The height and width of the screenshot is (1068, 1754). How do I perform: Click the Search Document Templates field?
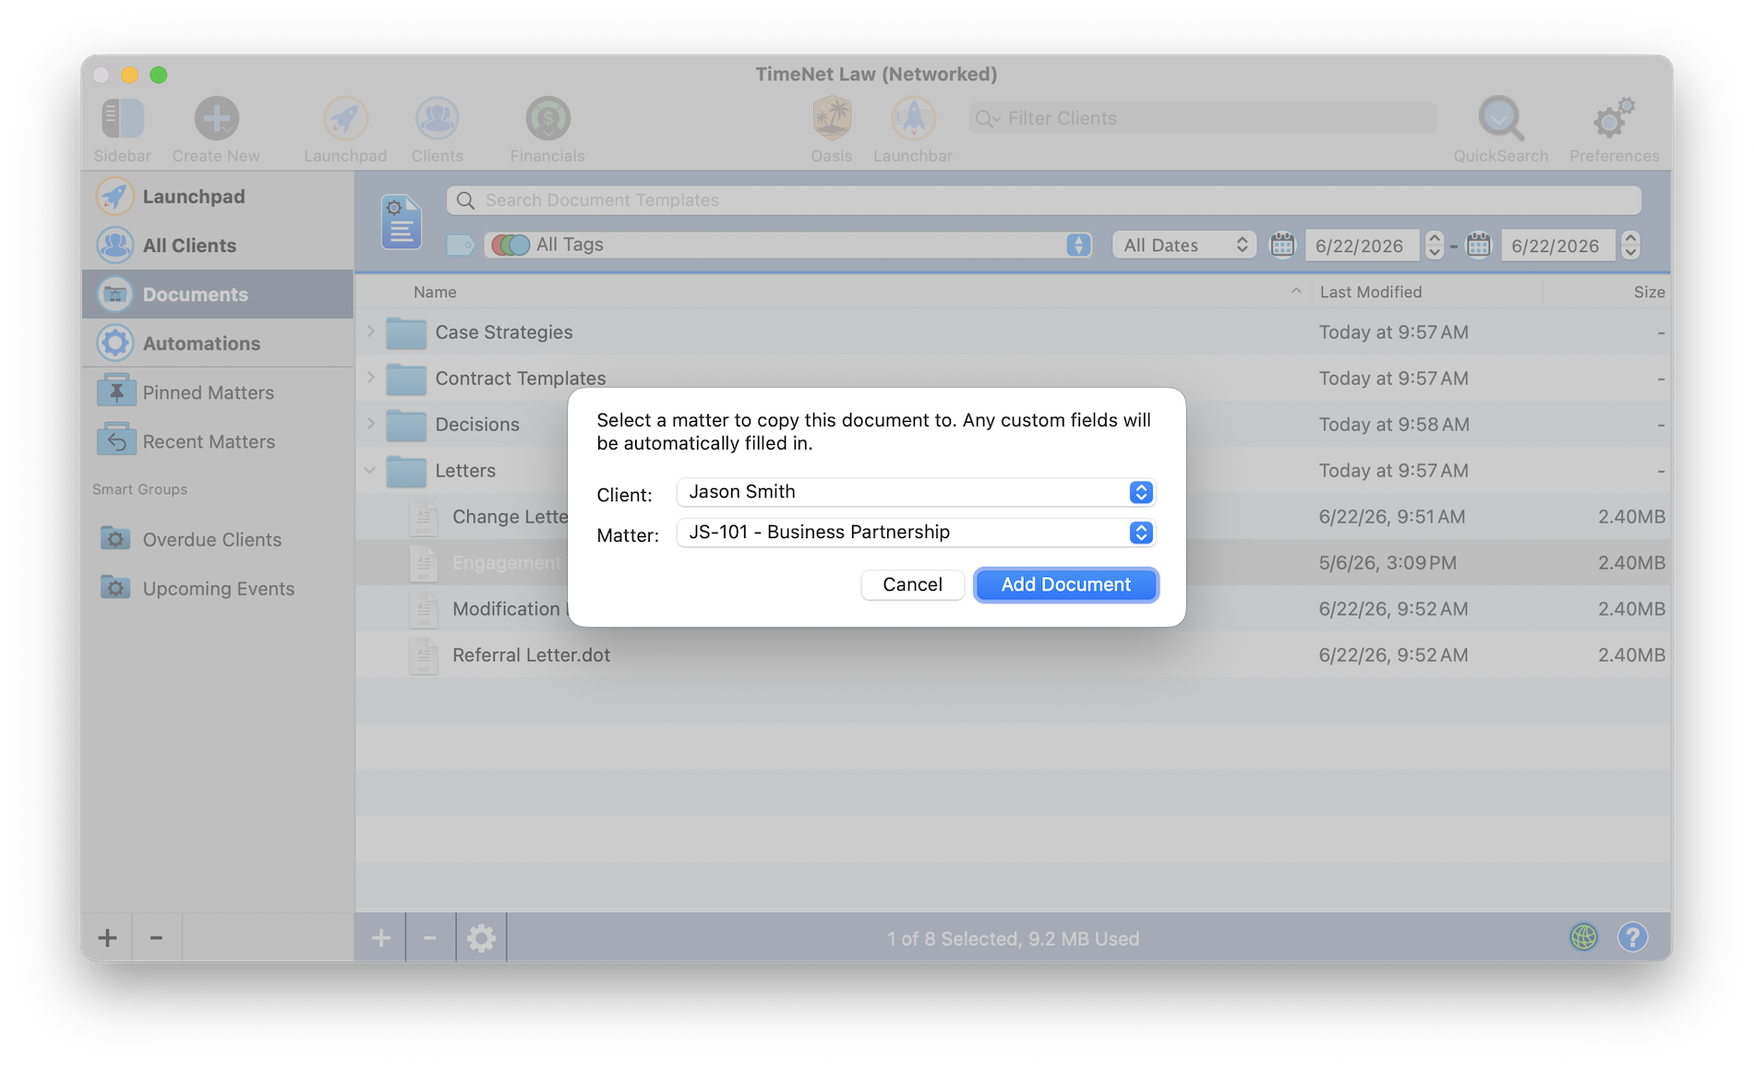1044,200
